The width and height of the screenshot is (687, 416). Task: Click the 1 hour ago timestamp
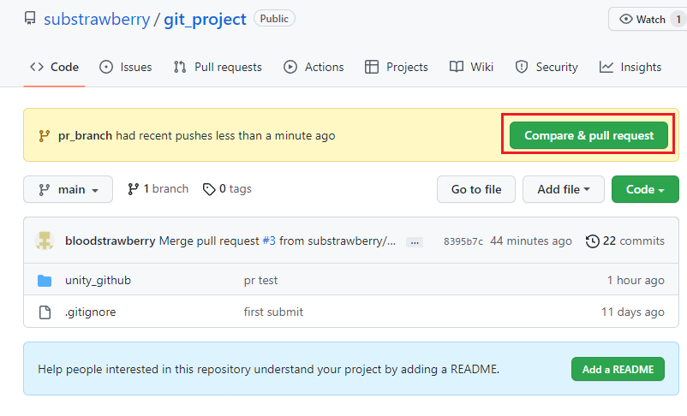pos(636,280)
